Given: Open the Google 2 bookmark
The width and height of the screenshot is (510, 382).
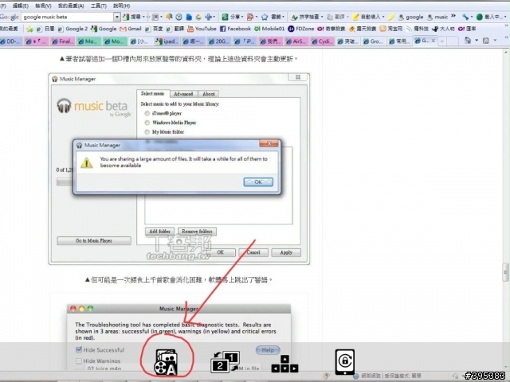Looking at the screenshot, I should click(73, 29).
